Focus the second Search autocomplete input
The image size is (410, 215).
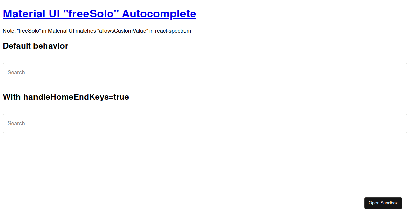click(102, 123)
